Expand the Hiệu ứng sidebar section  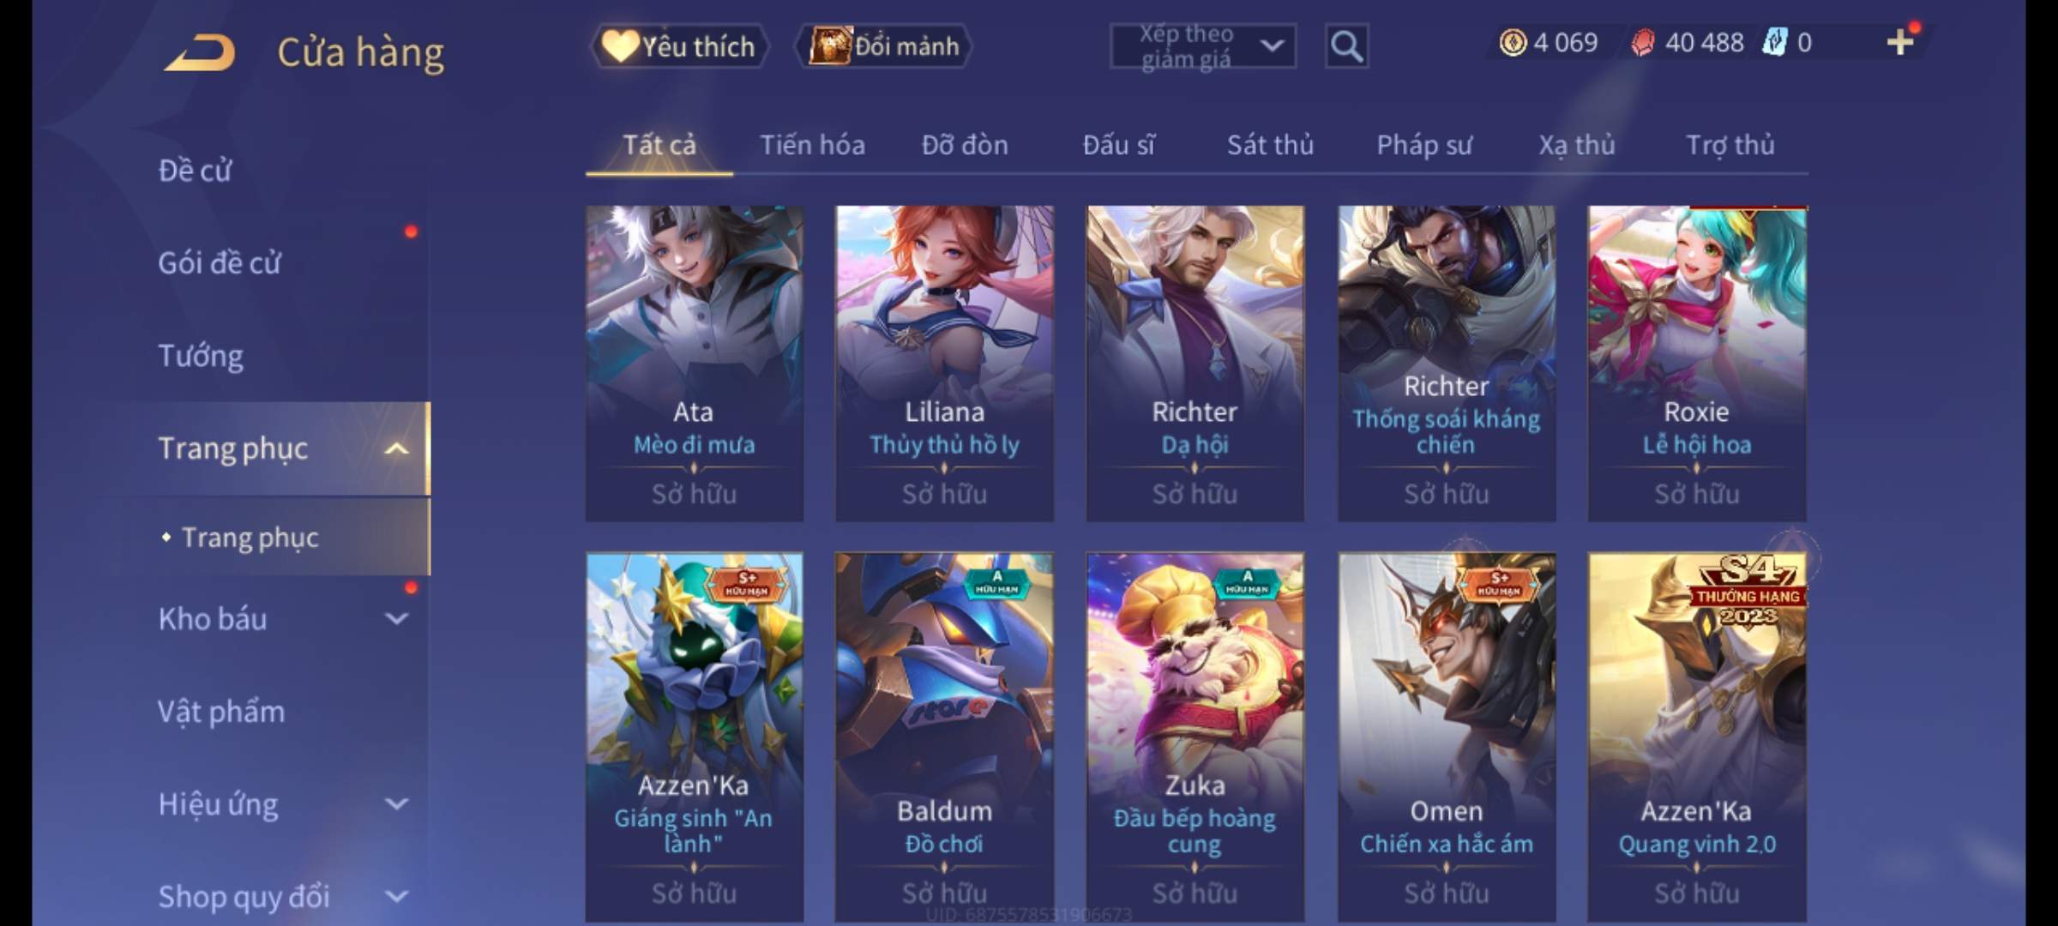pyautogui.click(x=396, y=803)
